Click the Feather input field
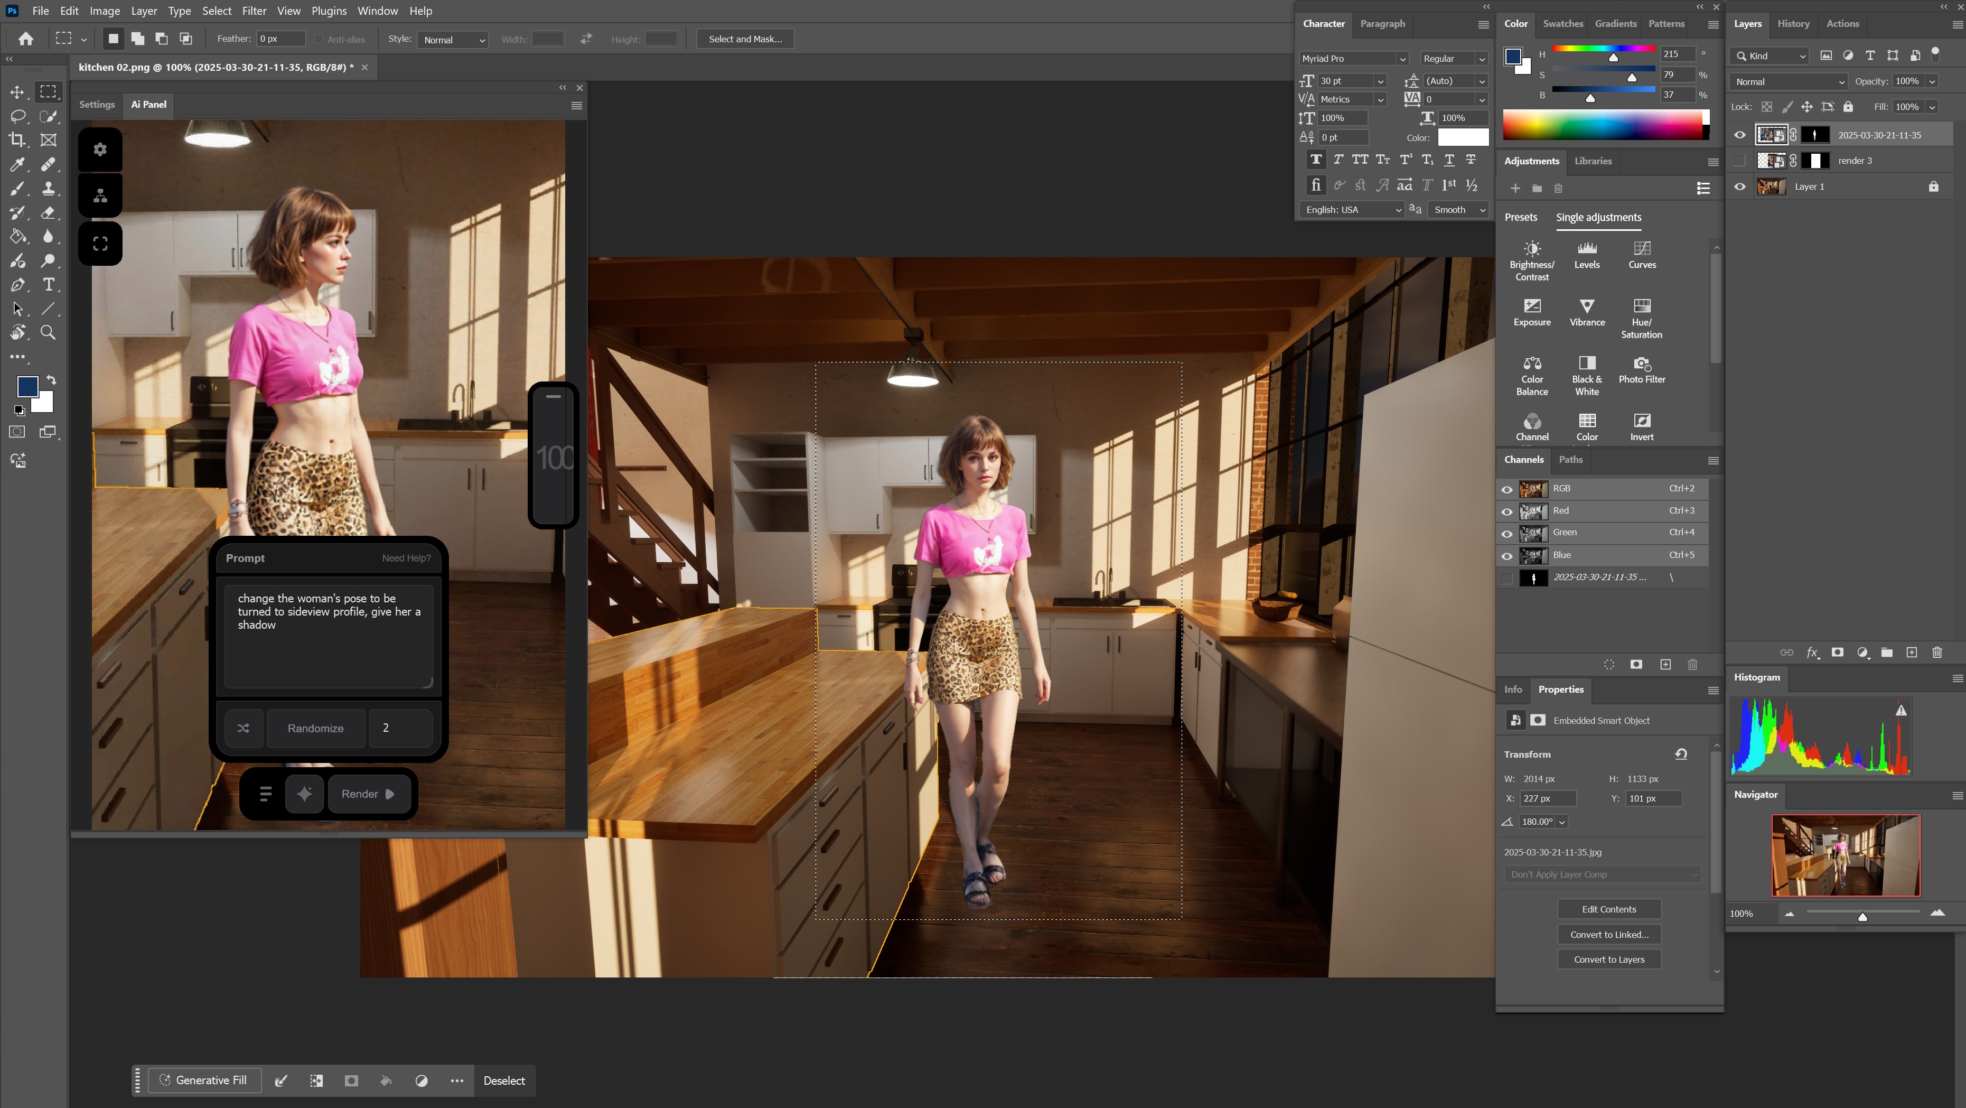 click(280, 39)
